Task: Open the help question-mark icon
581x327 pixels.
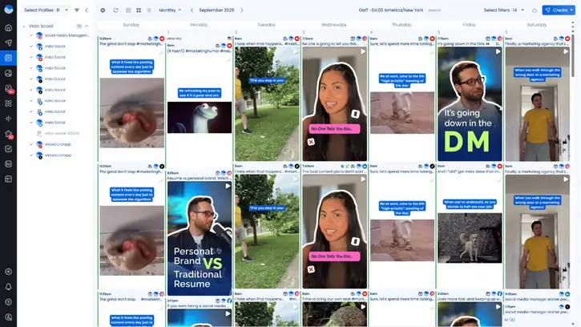Action: click(8, 302)
